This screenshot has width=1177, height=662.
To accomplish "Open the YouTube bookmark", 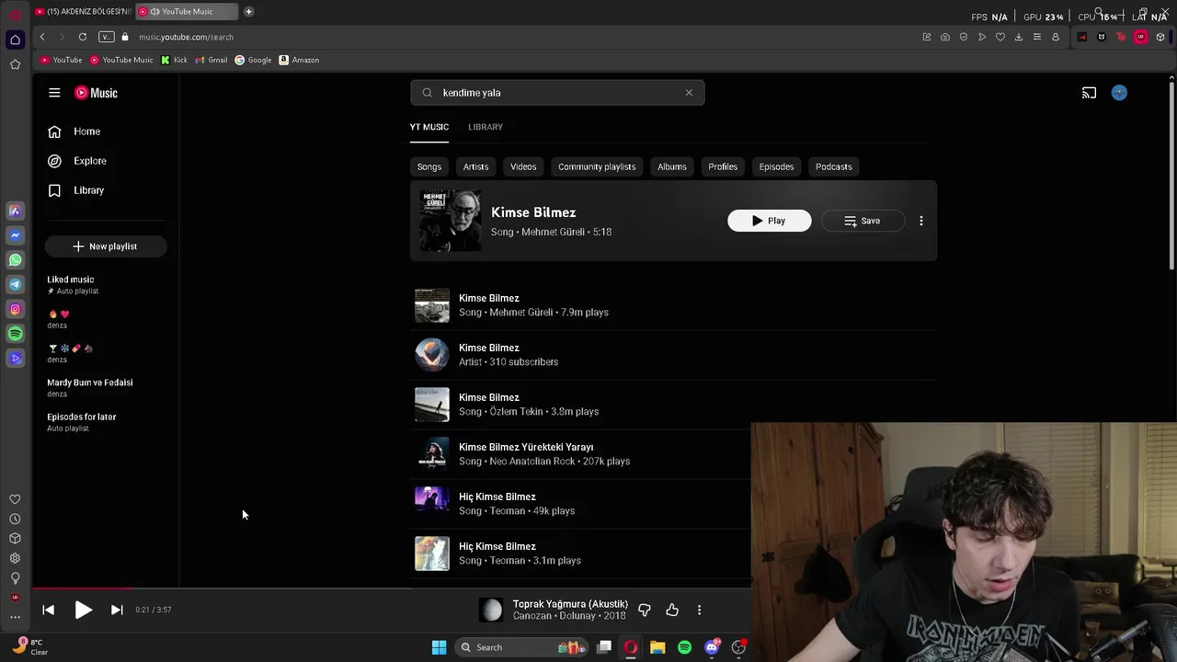I will pyautogui.click(x=62, y=60).
